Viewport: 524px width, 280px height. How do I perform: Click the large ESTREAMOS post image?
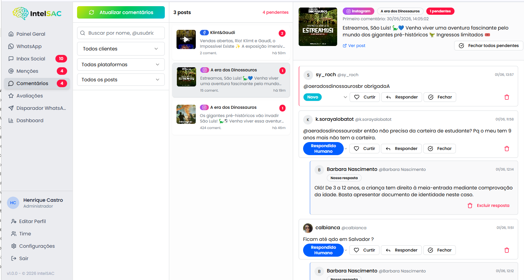click(318, 27)
